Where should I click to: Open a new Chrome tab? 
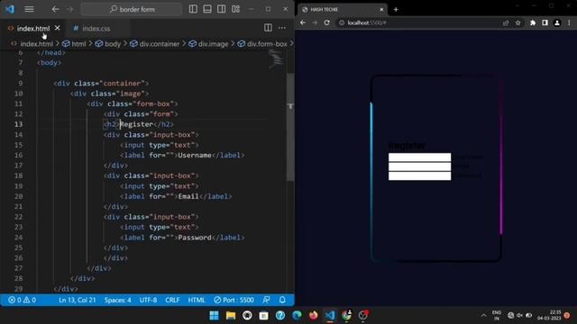click(396, 10)
